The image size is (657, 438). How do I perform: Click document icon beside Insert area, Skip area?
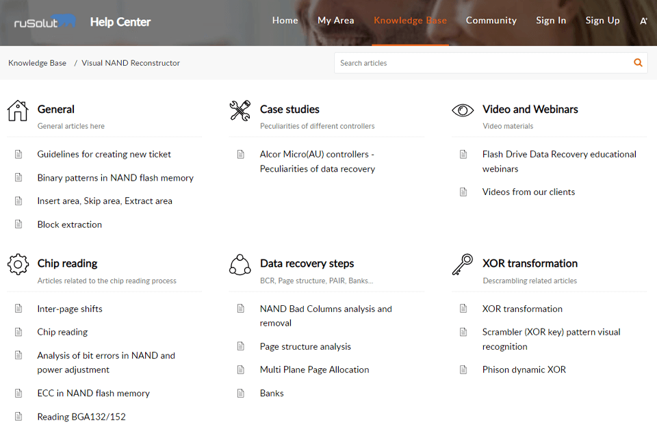[x=18, y=201]
